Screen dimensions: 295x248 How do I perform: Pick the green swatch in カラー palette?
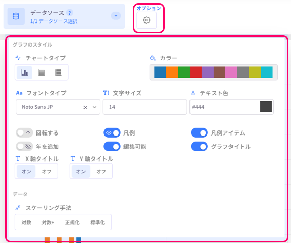(x=184, y=72)
